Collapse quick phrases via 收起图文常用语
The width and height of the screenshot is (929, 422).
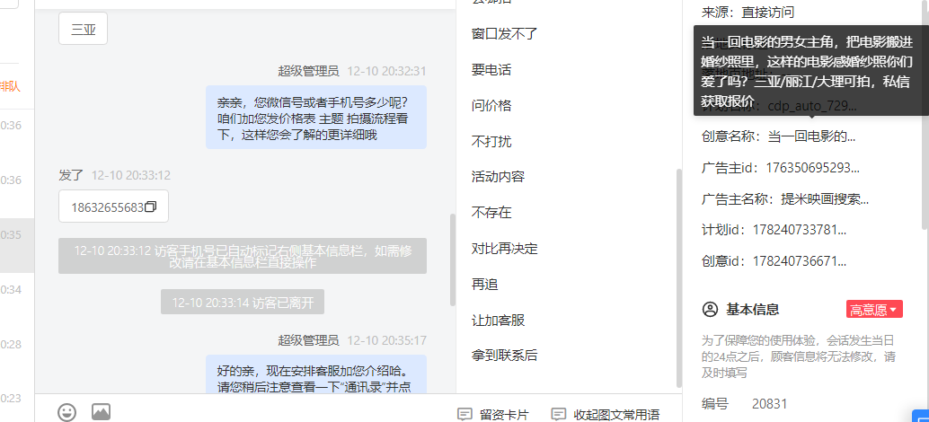[x=606, y=414]
